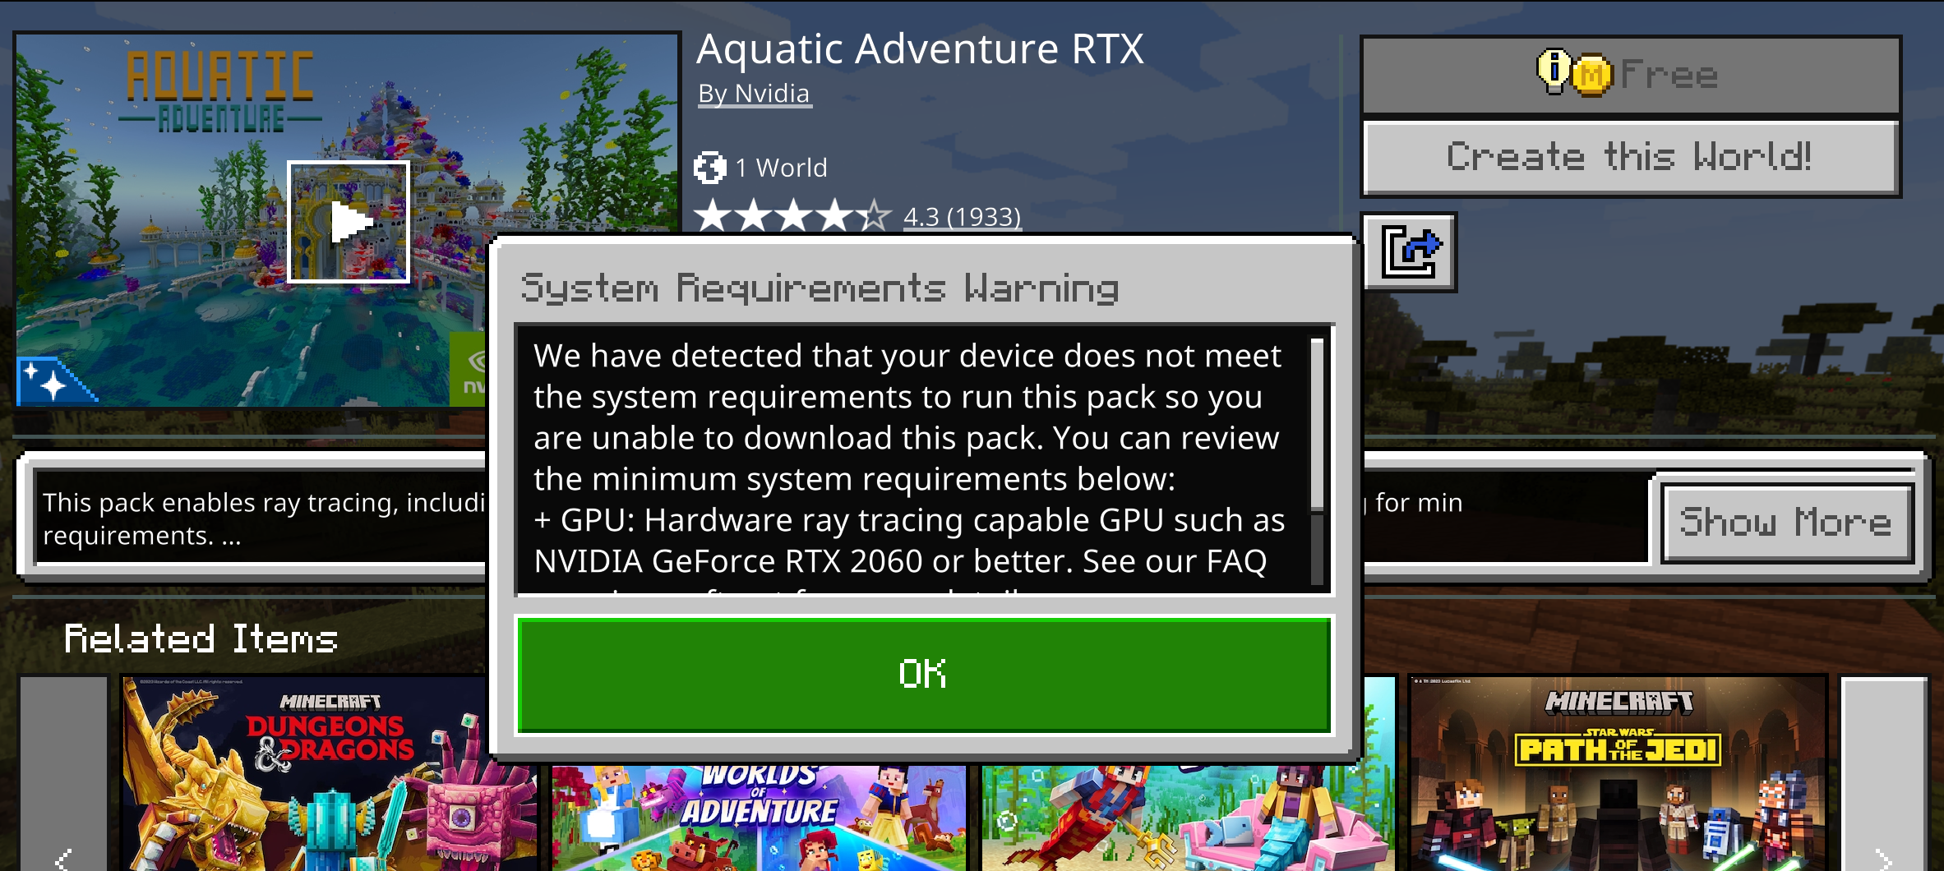Expand description with Show More

[x=1786, y=522]
